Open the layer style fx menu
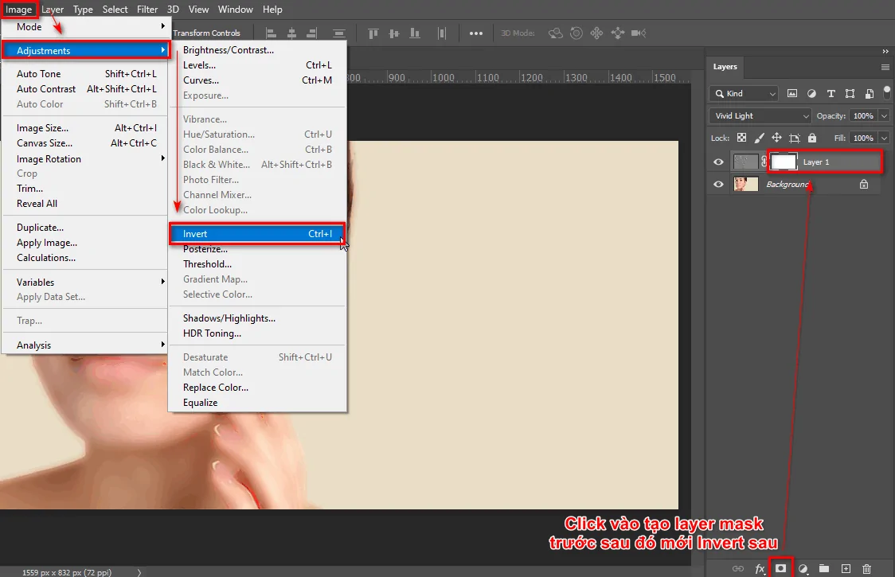This screenshot has height=577, width=895. point(760,568)
